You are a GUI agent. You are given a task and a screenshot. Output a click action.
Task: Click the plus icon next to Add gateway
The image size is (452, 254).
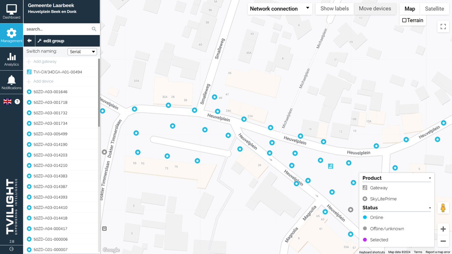click(x=29, y=61)
